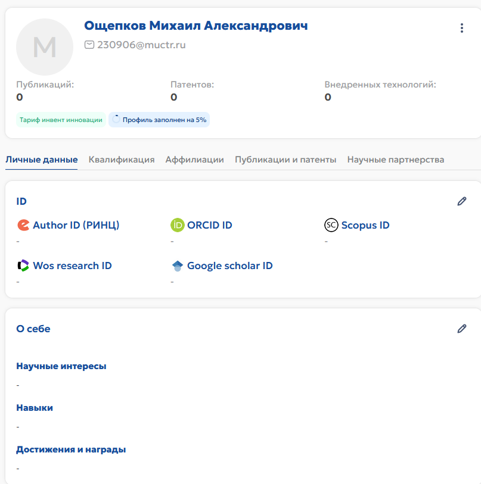Screen dimensions: 481x484
Task: Go to Публикации и патенты tab
Action: click(x=286, y=160)
